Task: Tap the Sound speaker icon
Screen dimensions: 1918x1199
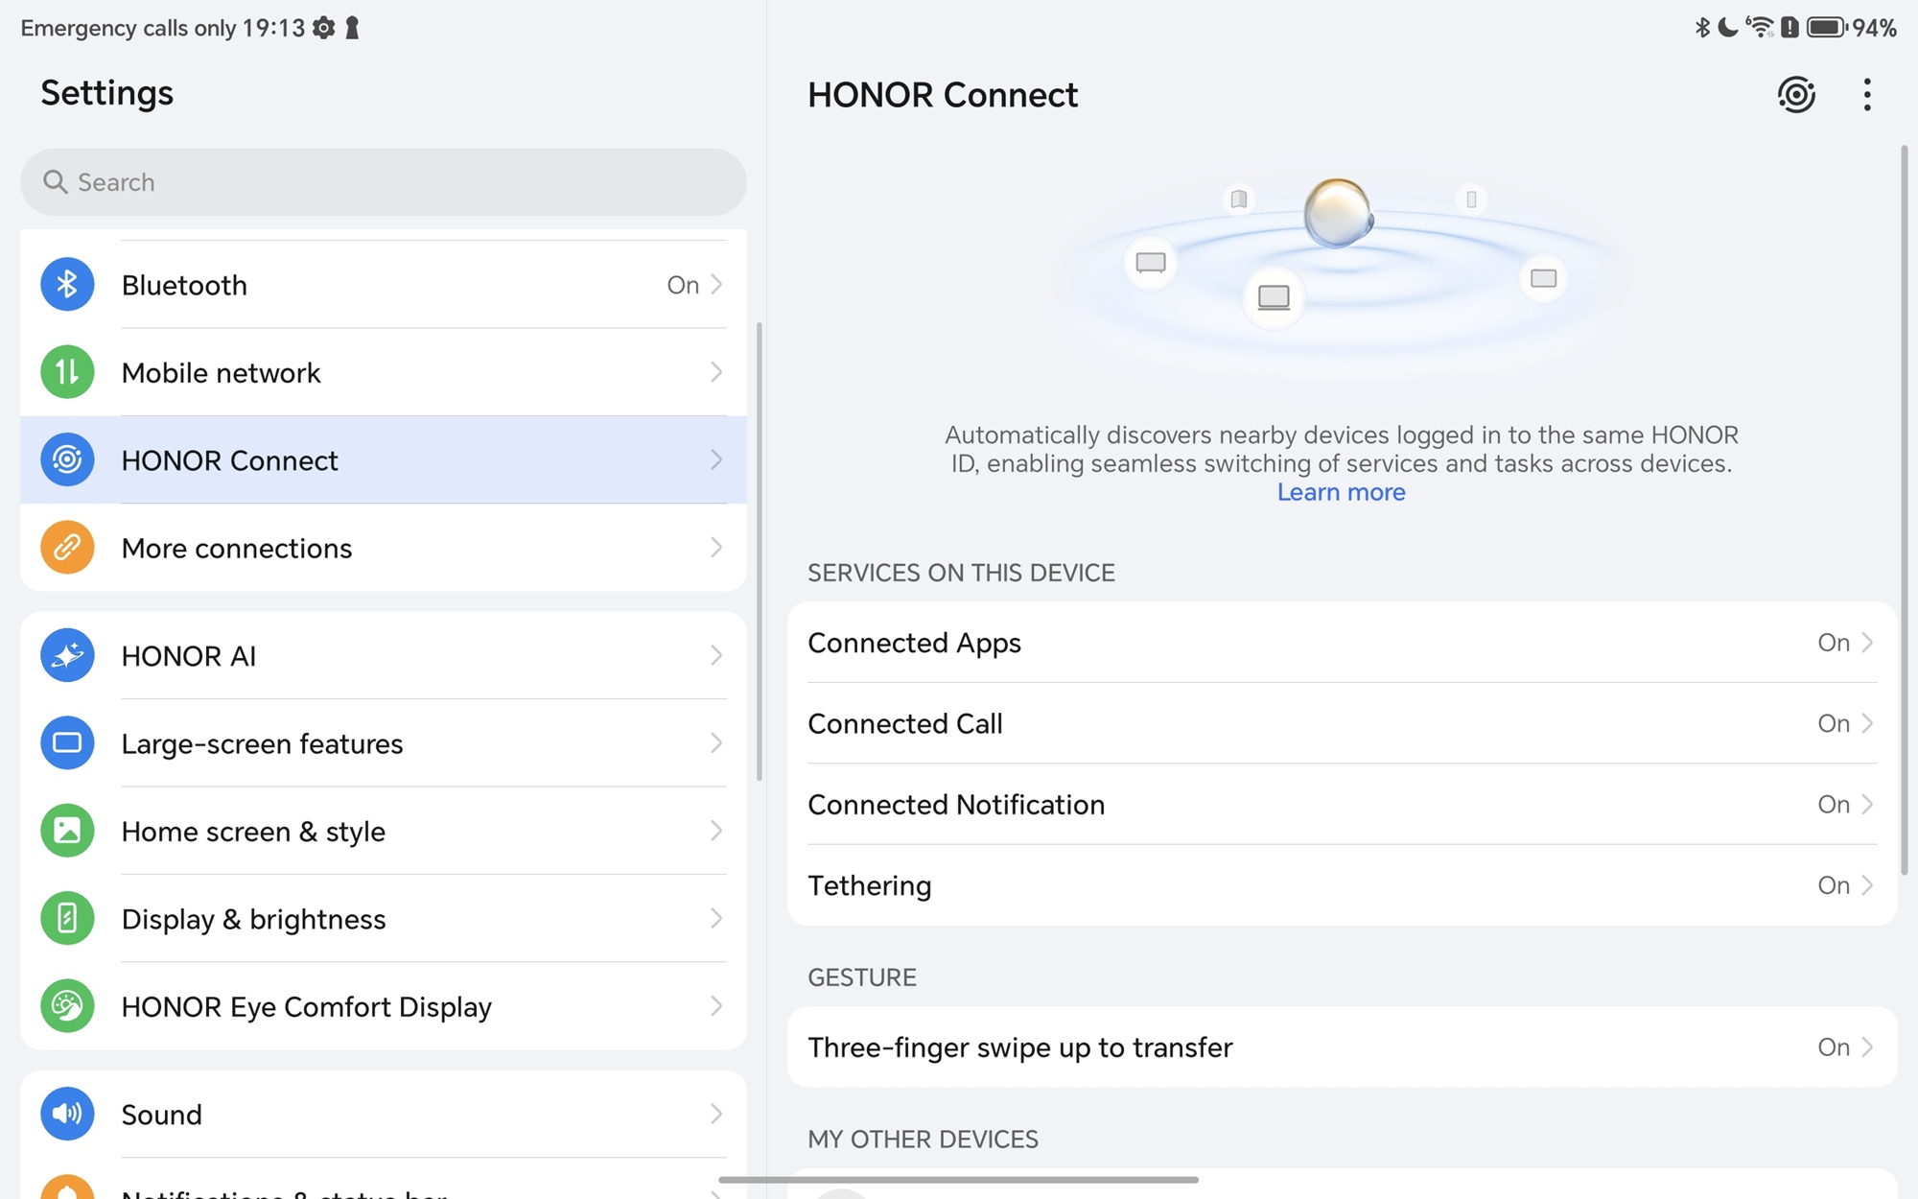Action: click(67, 1114)
